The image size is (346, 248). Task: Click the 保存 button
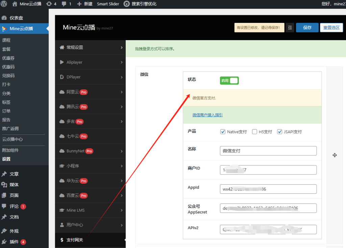307,28
